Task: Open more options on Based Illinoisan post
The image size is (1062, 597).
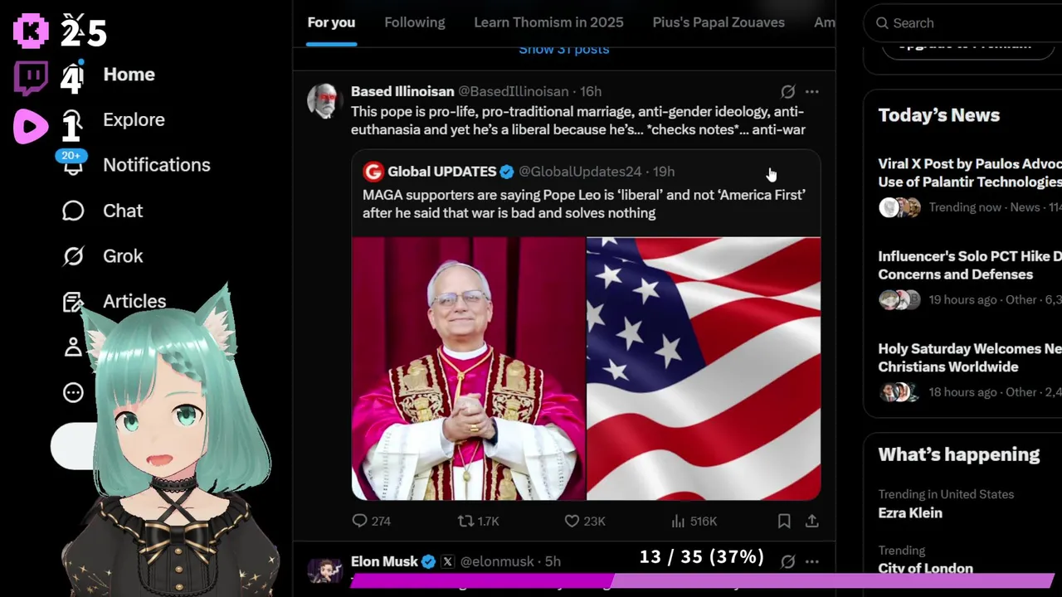Action: (812, 91)
